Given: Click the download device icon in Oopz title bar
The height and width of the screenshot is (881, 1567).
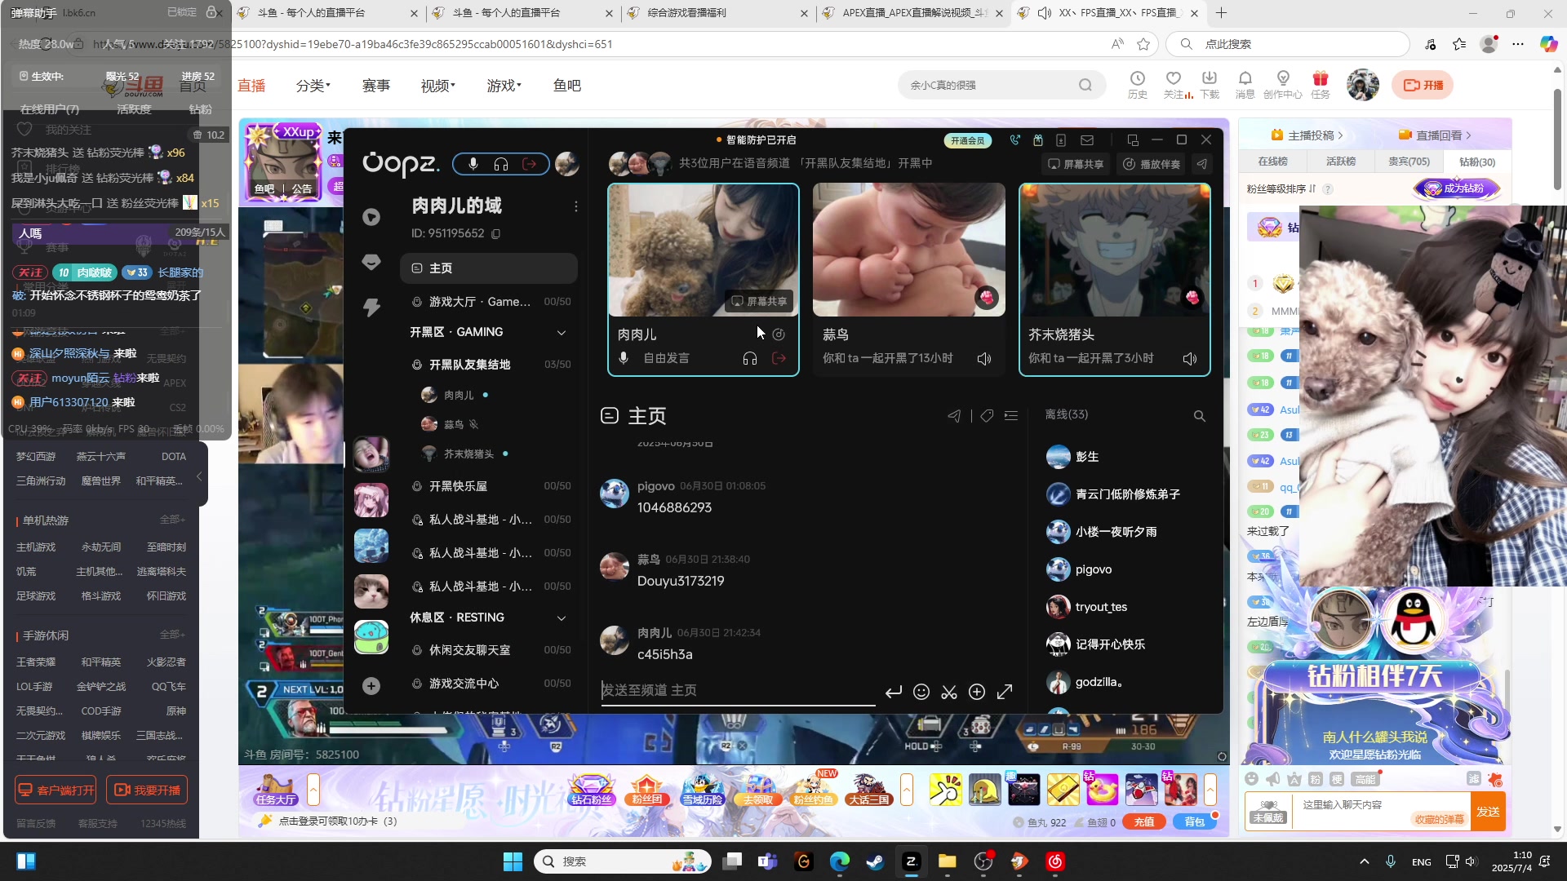Looking at the screenshot, I should (1061, 140).
